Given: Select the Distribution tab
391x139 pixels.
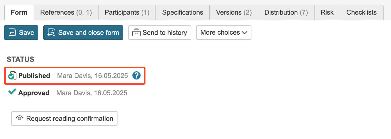Looking at the screenshot, I should pos(286,12).
